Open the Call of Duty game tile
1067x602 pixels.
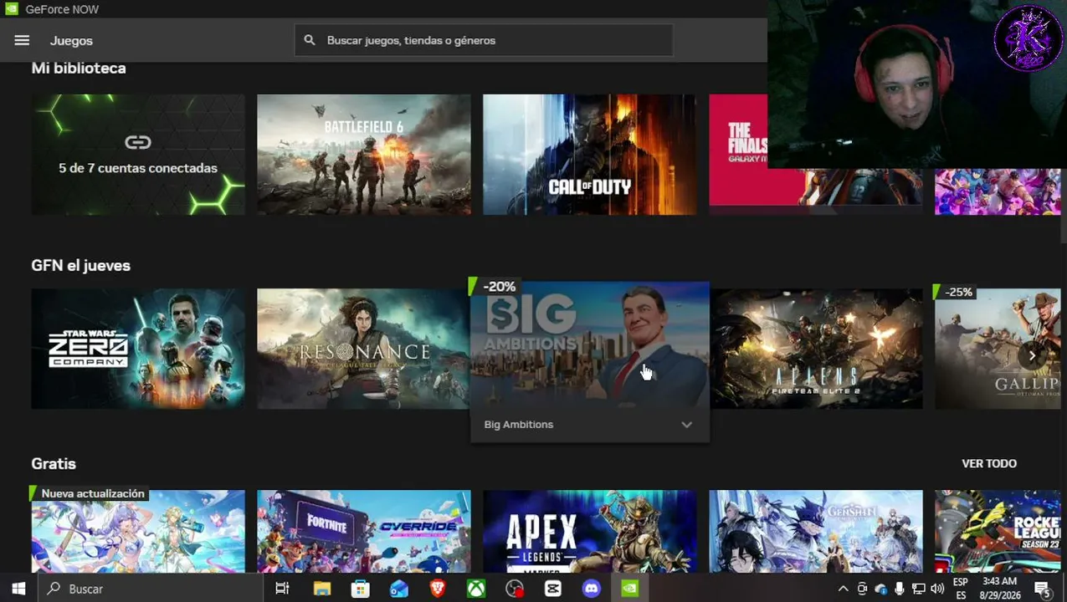[589, 155]
